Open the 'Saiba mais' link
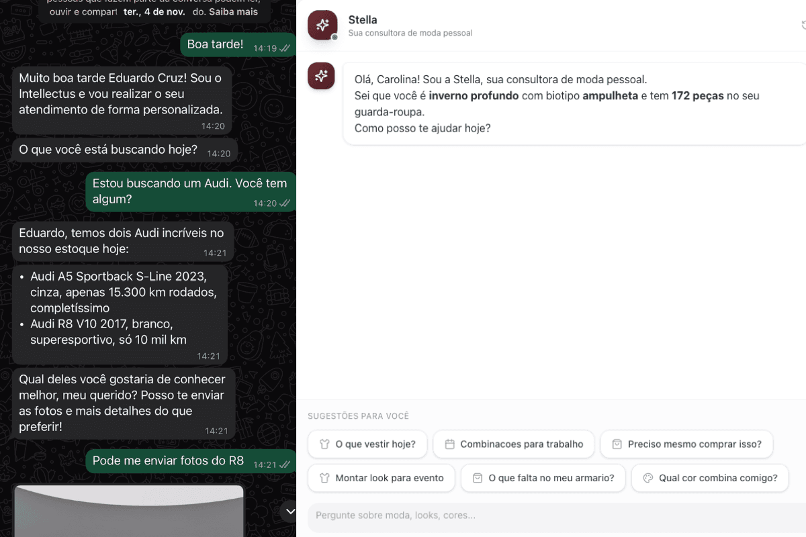Viewport: 806px width, 537px height. click(233, 12)
